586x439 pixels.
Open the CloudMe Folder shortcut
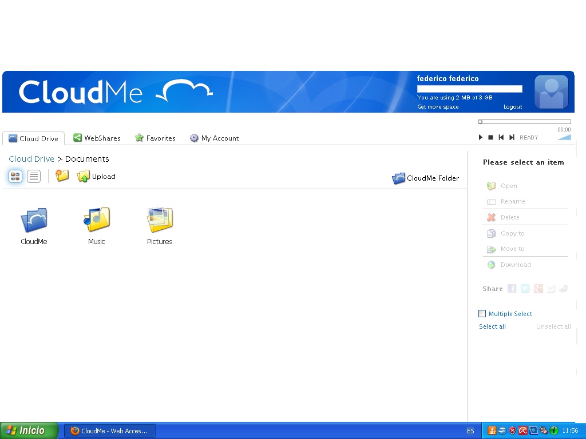point(425,178)
